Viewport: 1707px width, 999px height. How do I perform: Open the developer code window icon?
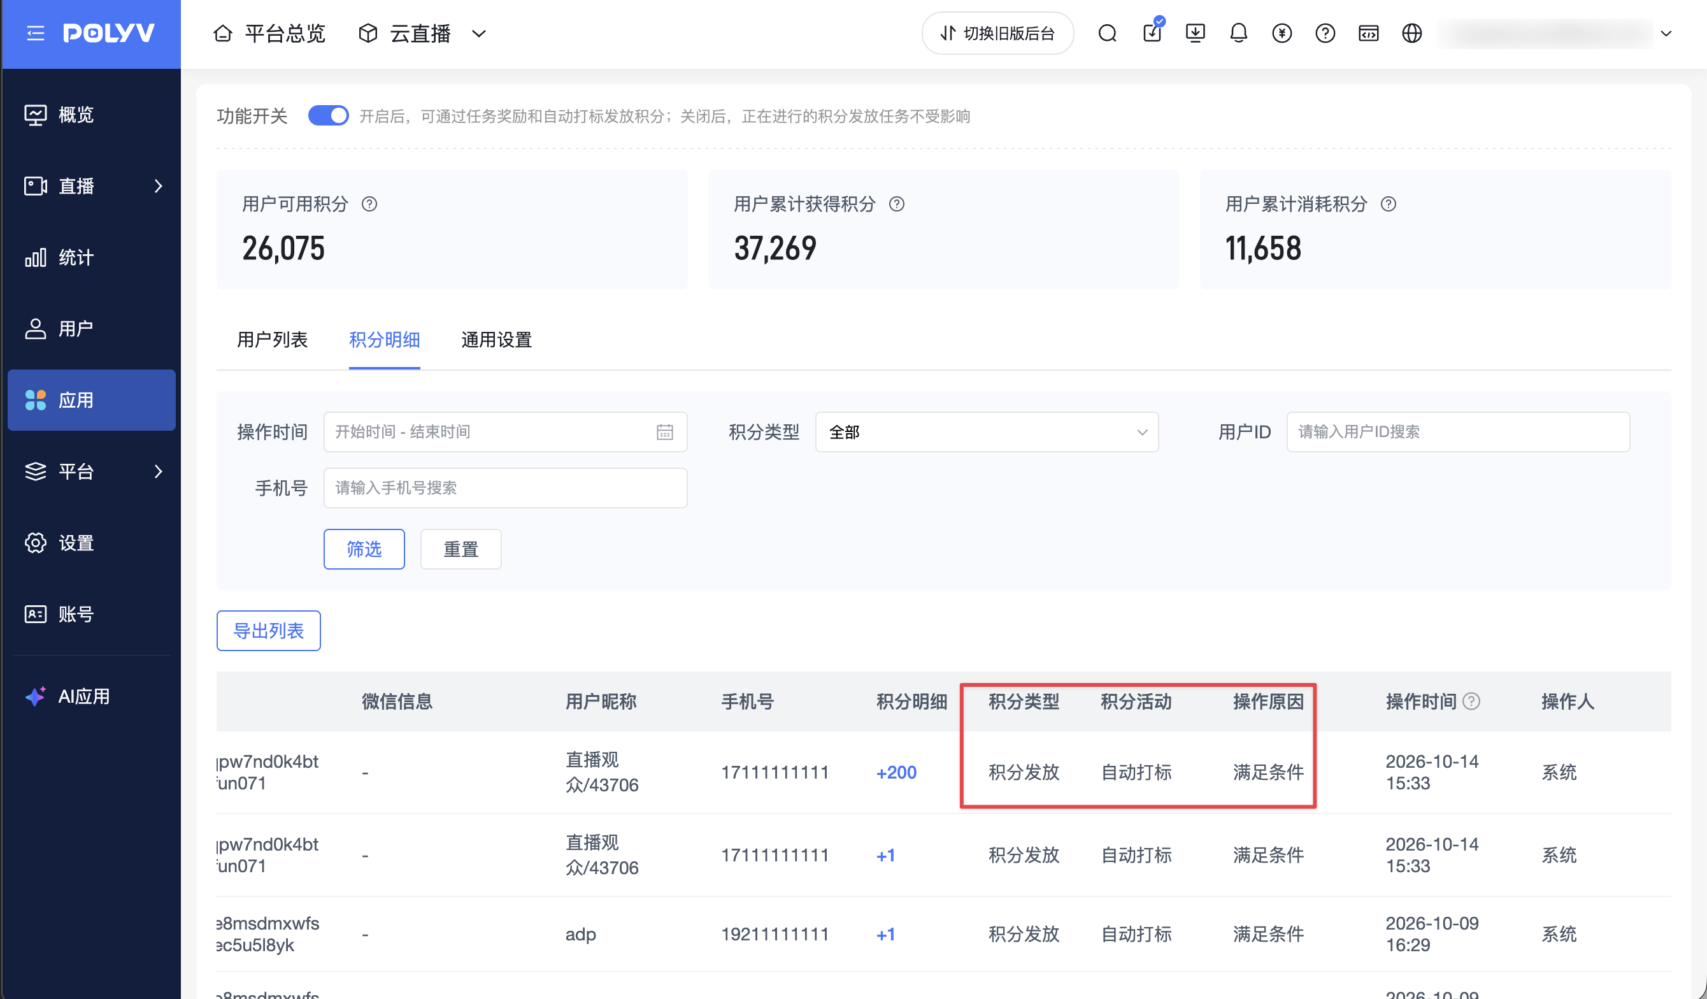click(1368, 33)
